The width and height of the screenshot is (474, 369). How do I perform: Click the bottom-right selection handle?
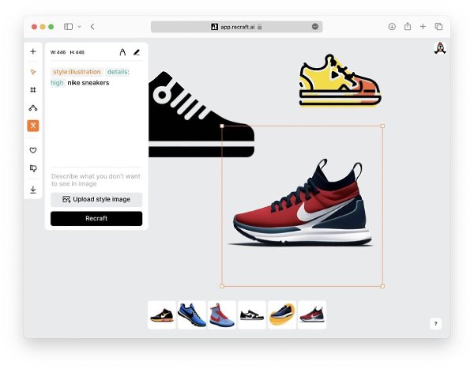tap(382, 286)
